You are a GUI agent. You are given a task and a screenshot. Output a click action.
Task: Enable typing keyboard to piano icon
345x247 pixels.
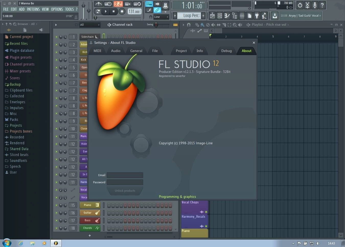(x=149, y=4)
